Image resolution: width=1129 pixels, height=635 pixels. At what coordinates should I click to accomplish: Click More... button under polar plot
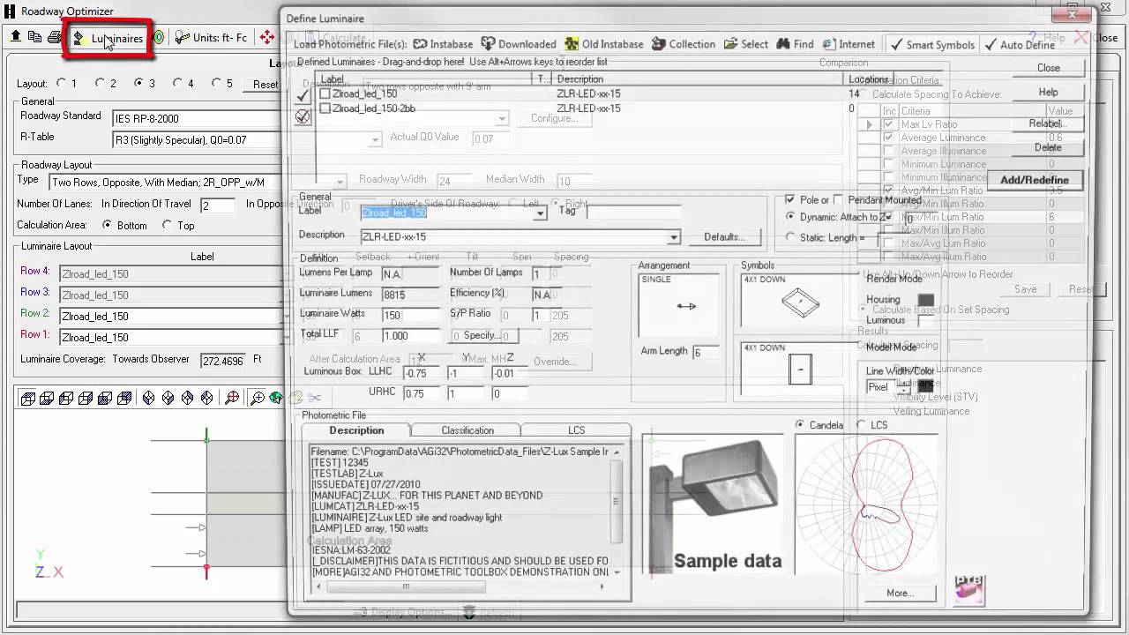pos(900,593)
